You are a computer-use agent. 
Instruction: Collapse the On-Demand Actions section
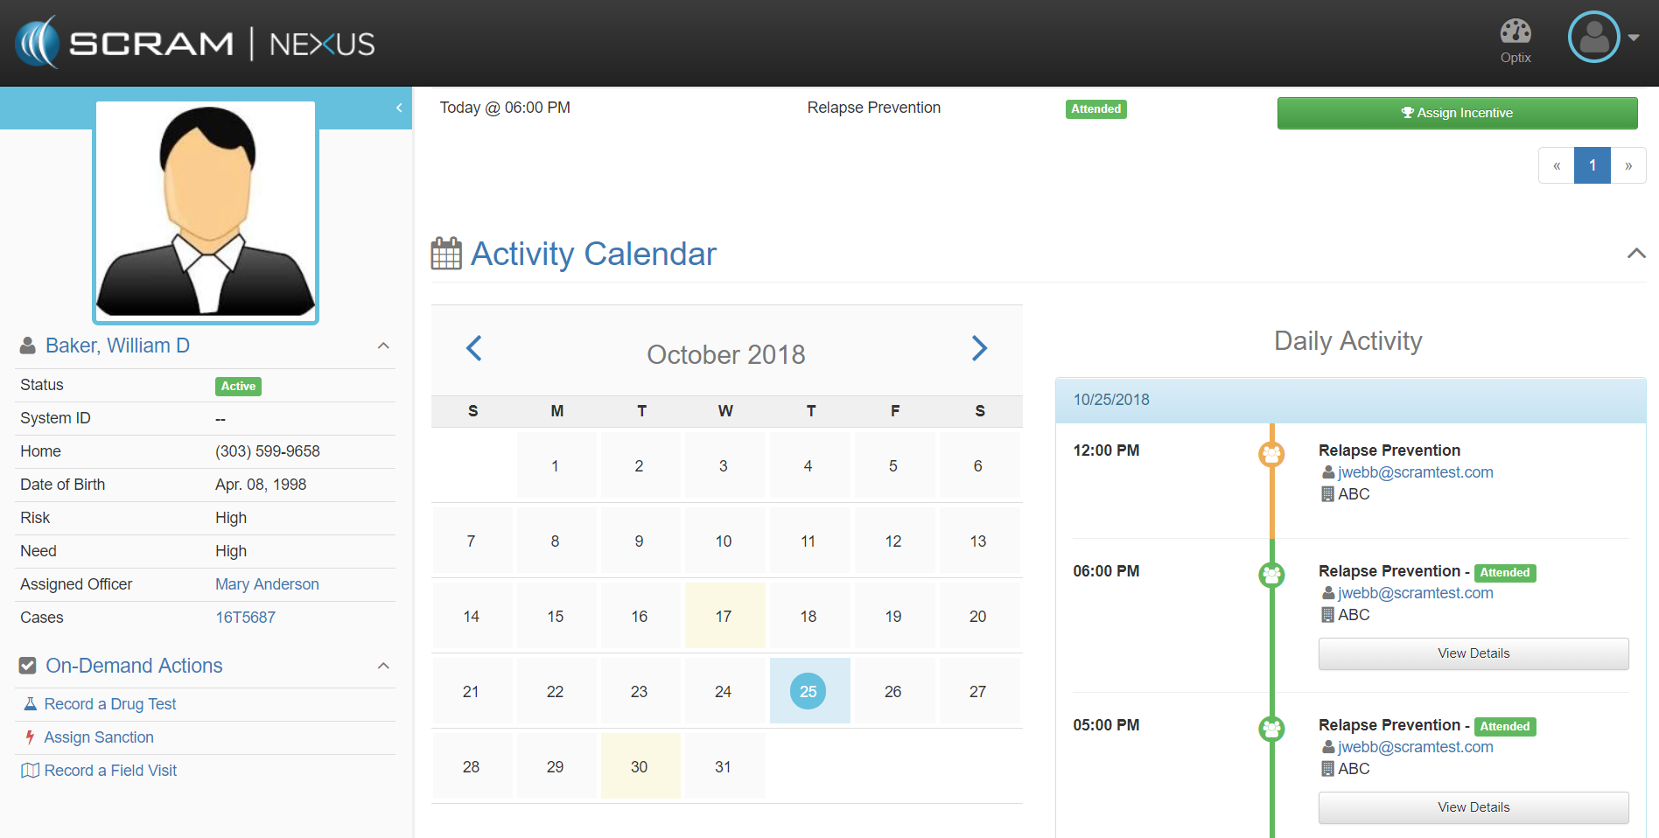[x=383, y=666]
